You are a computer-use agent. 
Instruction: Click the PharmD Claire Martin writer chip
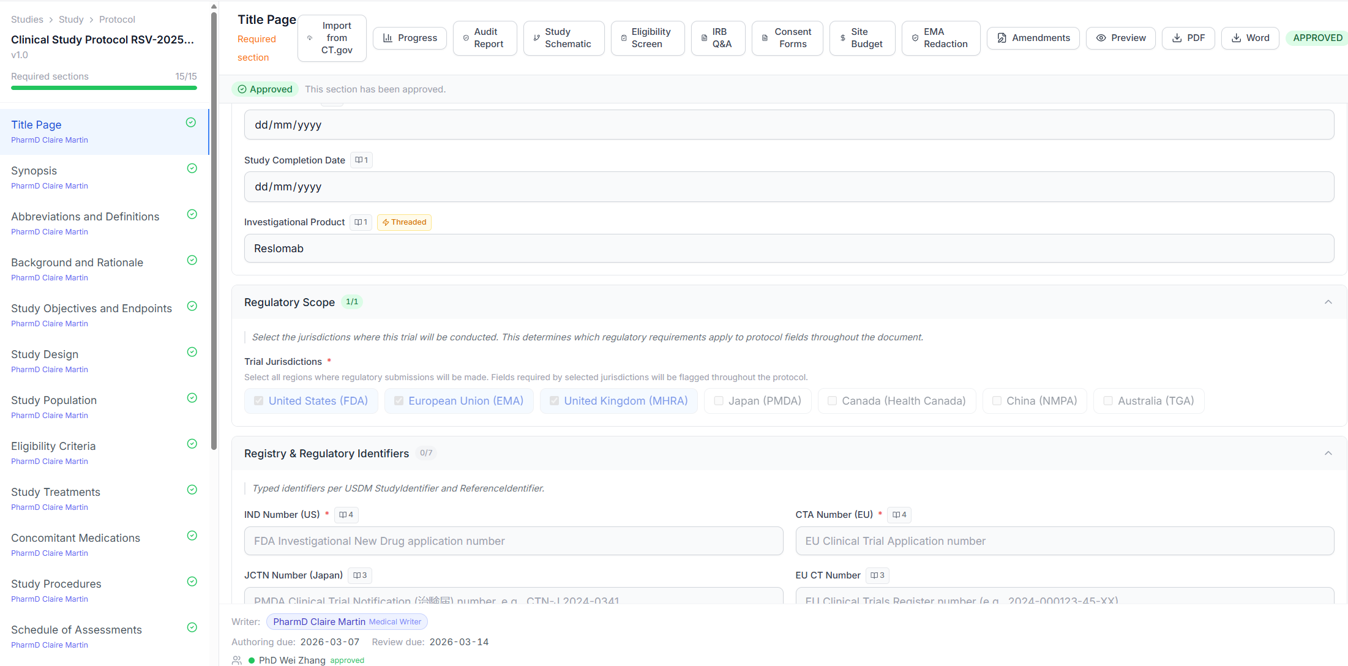point(347,622)
